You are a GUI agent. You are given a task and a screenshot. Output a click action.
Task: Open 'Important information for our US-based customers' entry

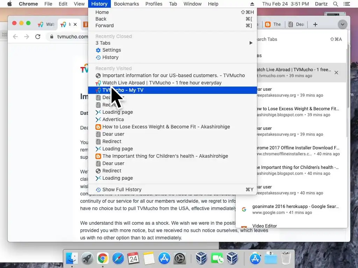click(172, 75)
